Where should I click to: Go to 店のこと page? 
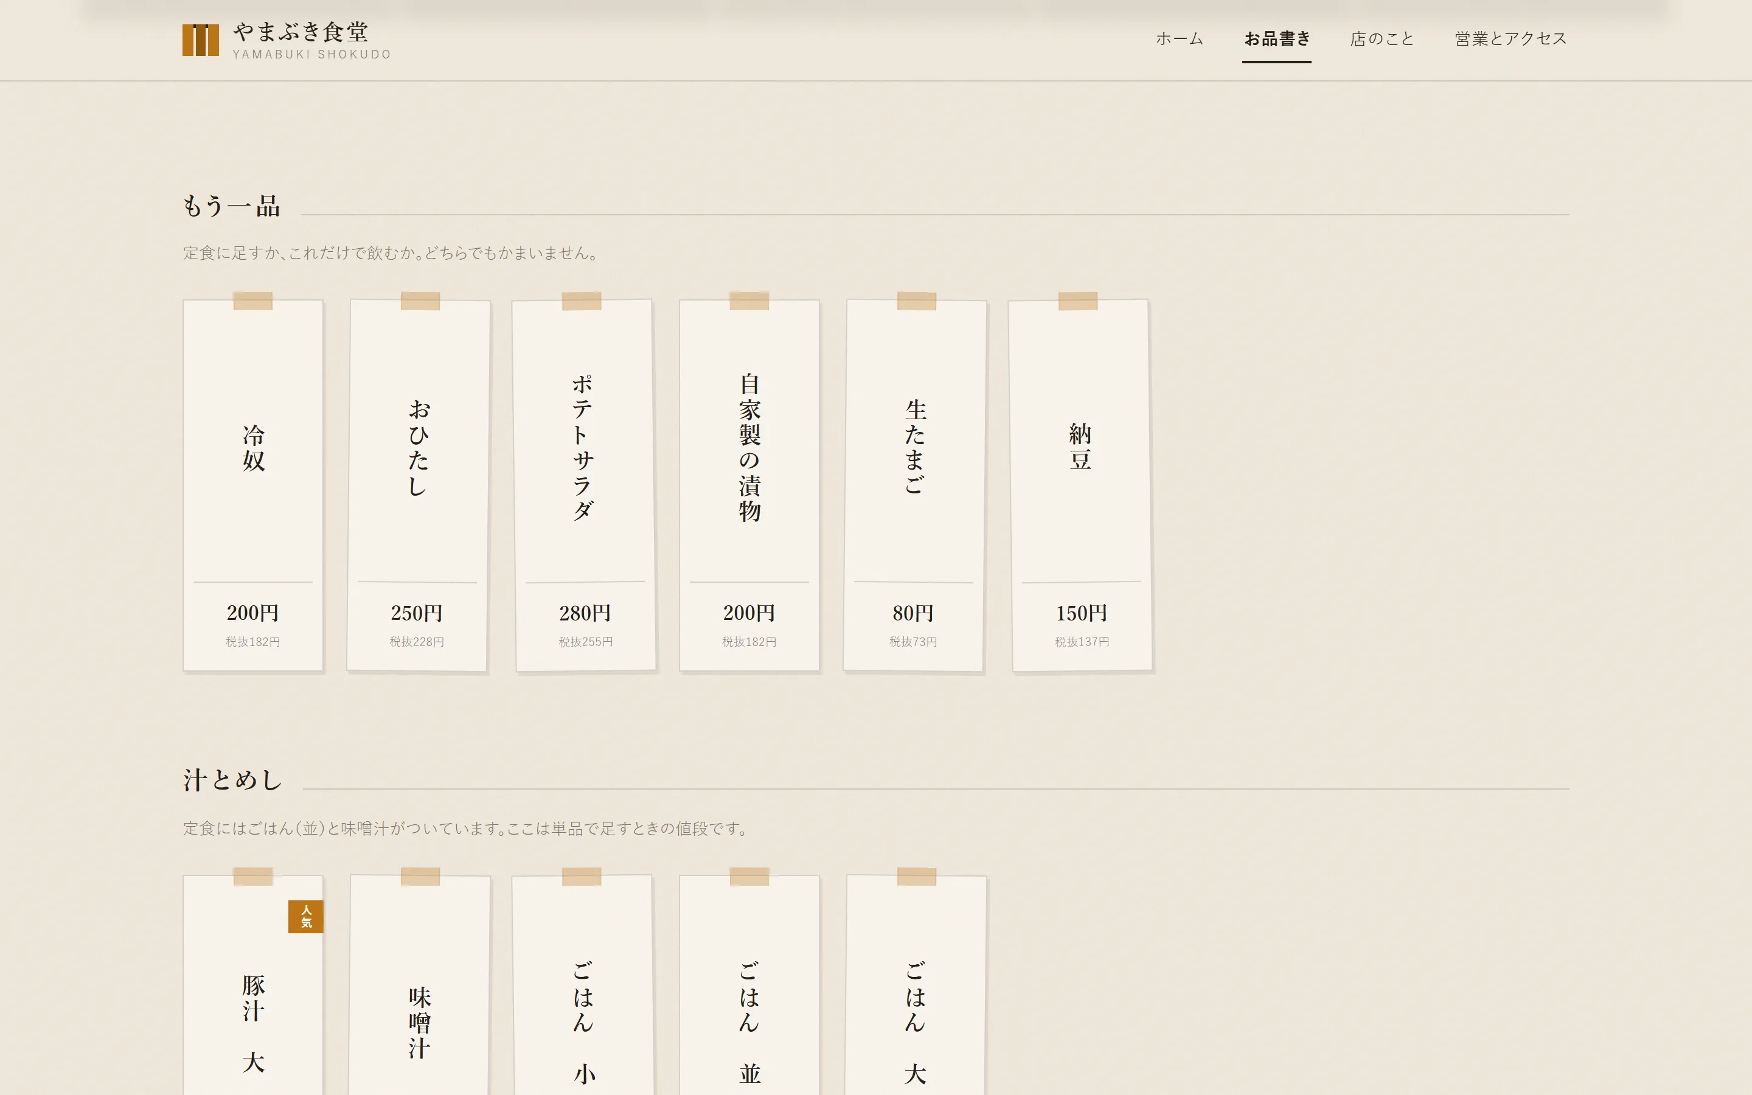tap(1382, 39)
